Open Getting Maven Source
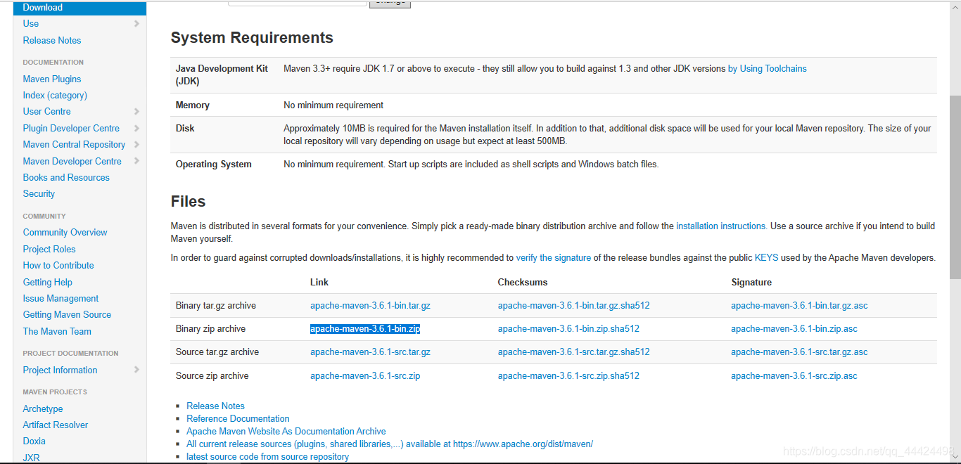The image size is (961, 464). click(67, 315)
